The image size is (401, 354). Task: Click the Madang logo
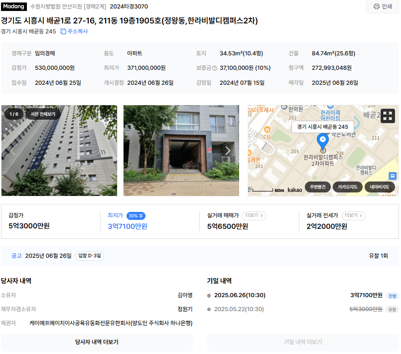(14, 6)
